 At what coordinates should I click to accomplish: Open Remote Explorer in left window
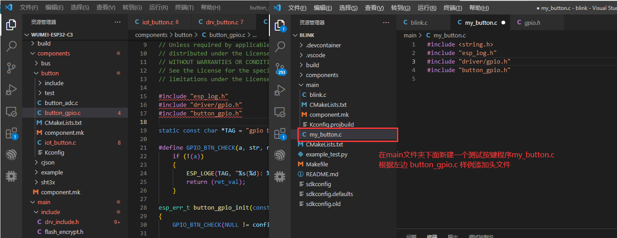pyautogui.click(x=11, y=111)
